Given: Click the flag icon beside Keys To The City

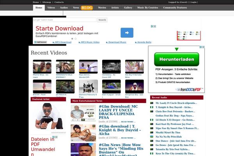Looking at the screenshot, I should pos(152,153).
